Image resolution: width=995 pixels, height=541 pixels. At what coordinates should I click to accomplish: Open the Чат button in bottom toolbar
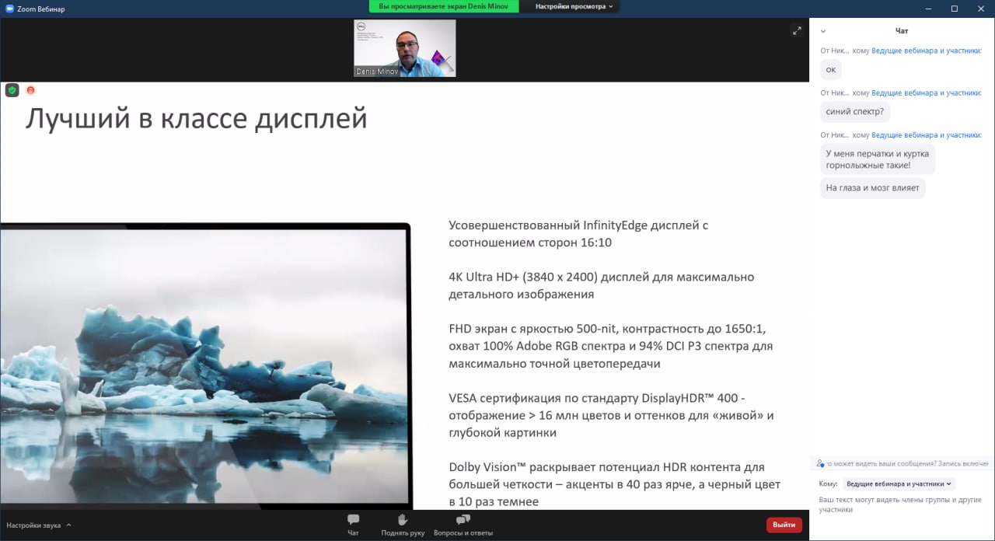pos(353,525)
